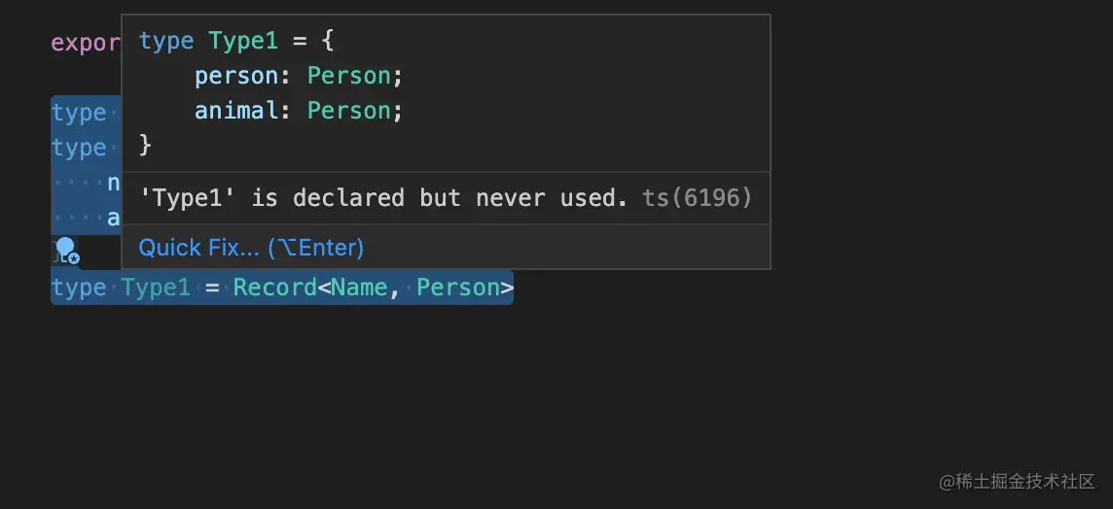Click the animal property in hover tooltip
This screenshot has width=1113, height=509.
(237, 111)
